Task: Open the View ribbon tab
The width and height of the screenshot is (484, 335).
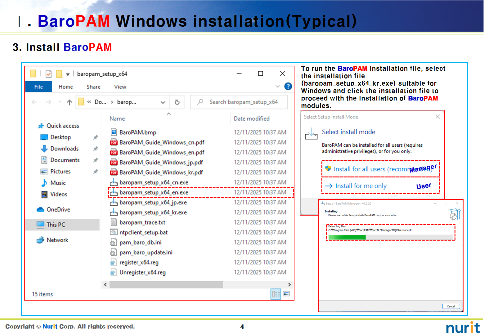Action: point(120,87)
